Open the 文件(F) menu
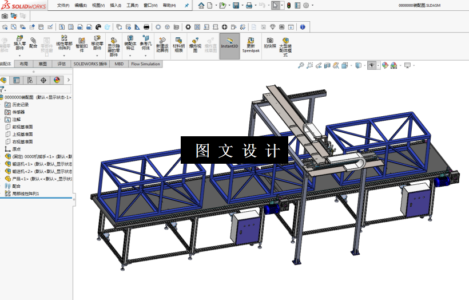Viewport: 469px width, 300px height. (x=63, y=5)
